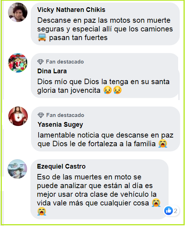Click diamond badge icon above Yasenia Sugey
The height and width of the screenshot is (226, 185).
pos(41,115)
